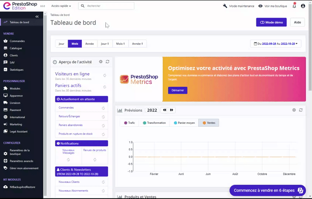Click the search magnifier icon
This screenshot has height=199, width=312.
82,6
